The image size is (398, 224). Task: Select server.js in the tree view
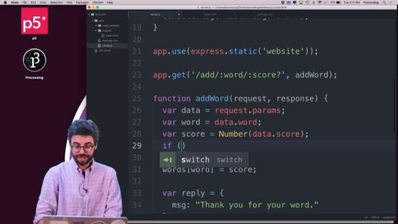[x=108, y=45]
